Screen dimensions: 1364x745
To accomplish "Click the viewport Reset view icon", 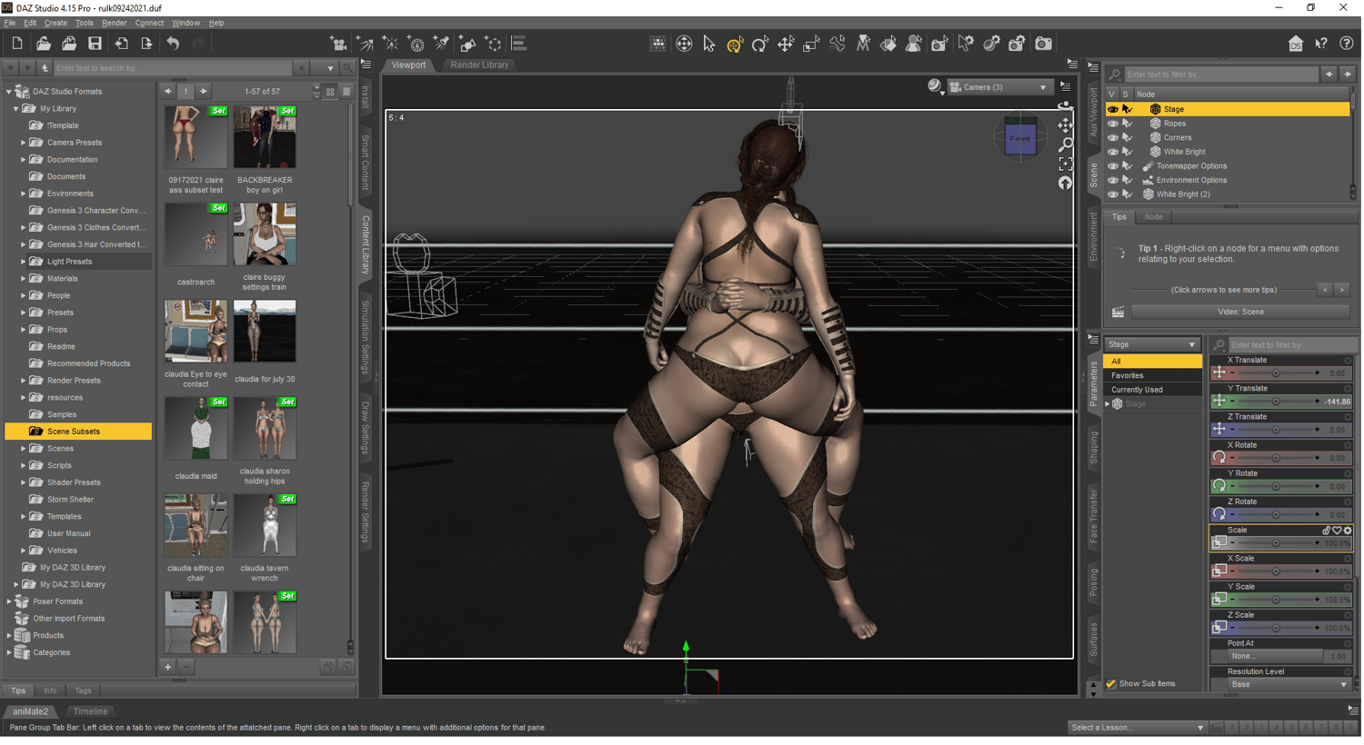I will click(1066, 184).
